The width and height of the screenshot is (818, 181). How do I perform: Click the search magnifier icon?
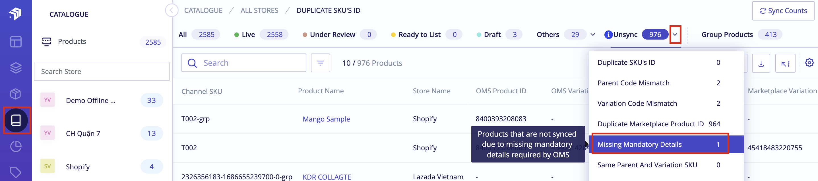192,63
